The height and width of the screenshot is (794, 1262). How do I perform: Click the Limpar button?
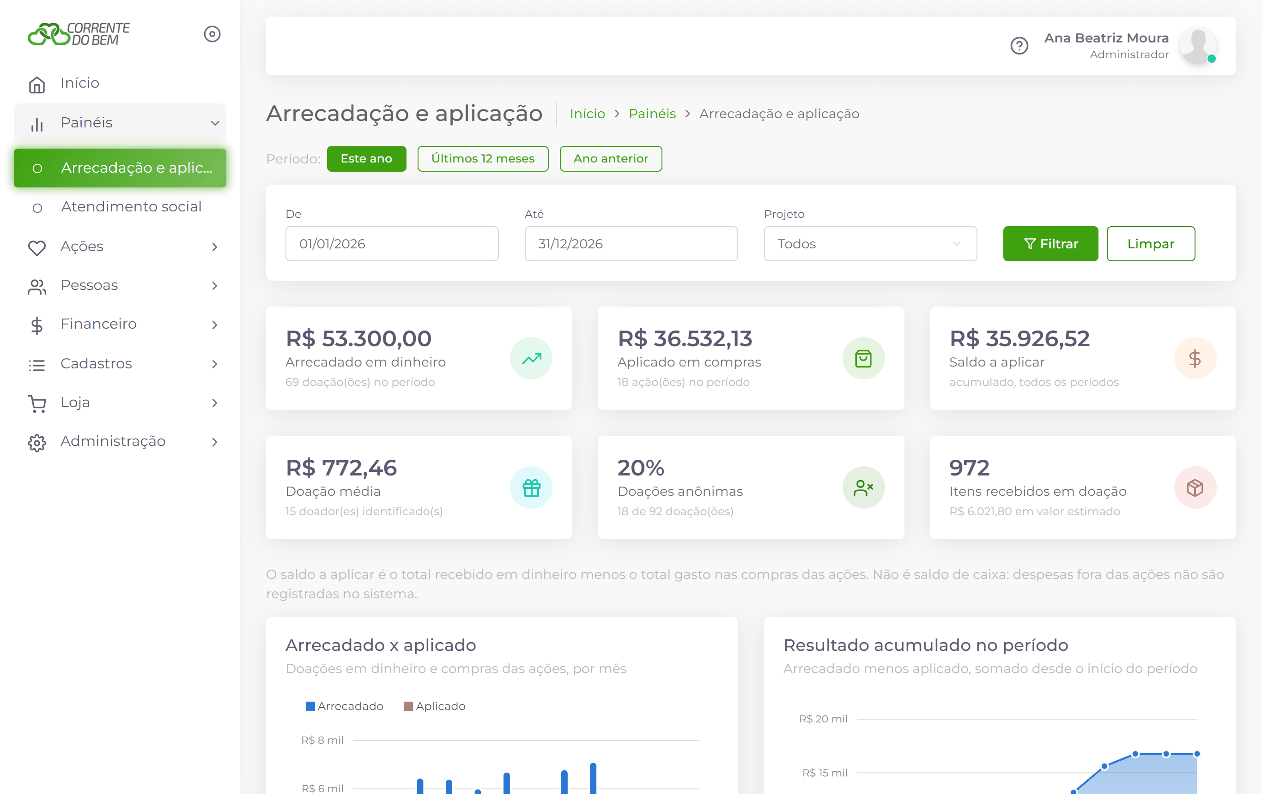click(x=1150, y=244)
